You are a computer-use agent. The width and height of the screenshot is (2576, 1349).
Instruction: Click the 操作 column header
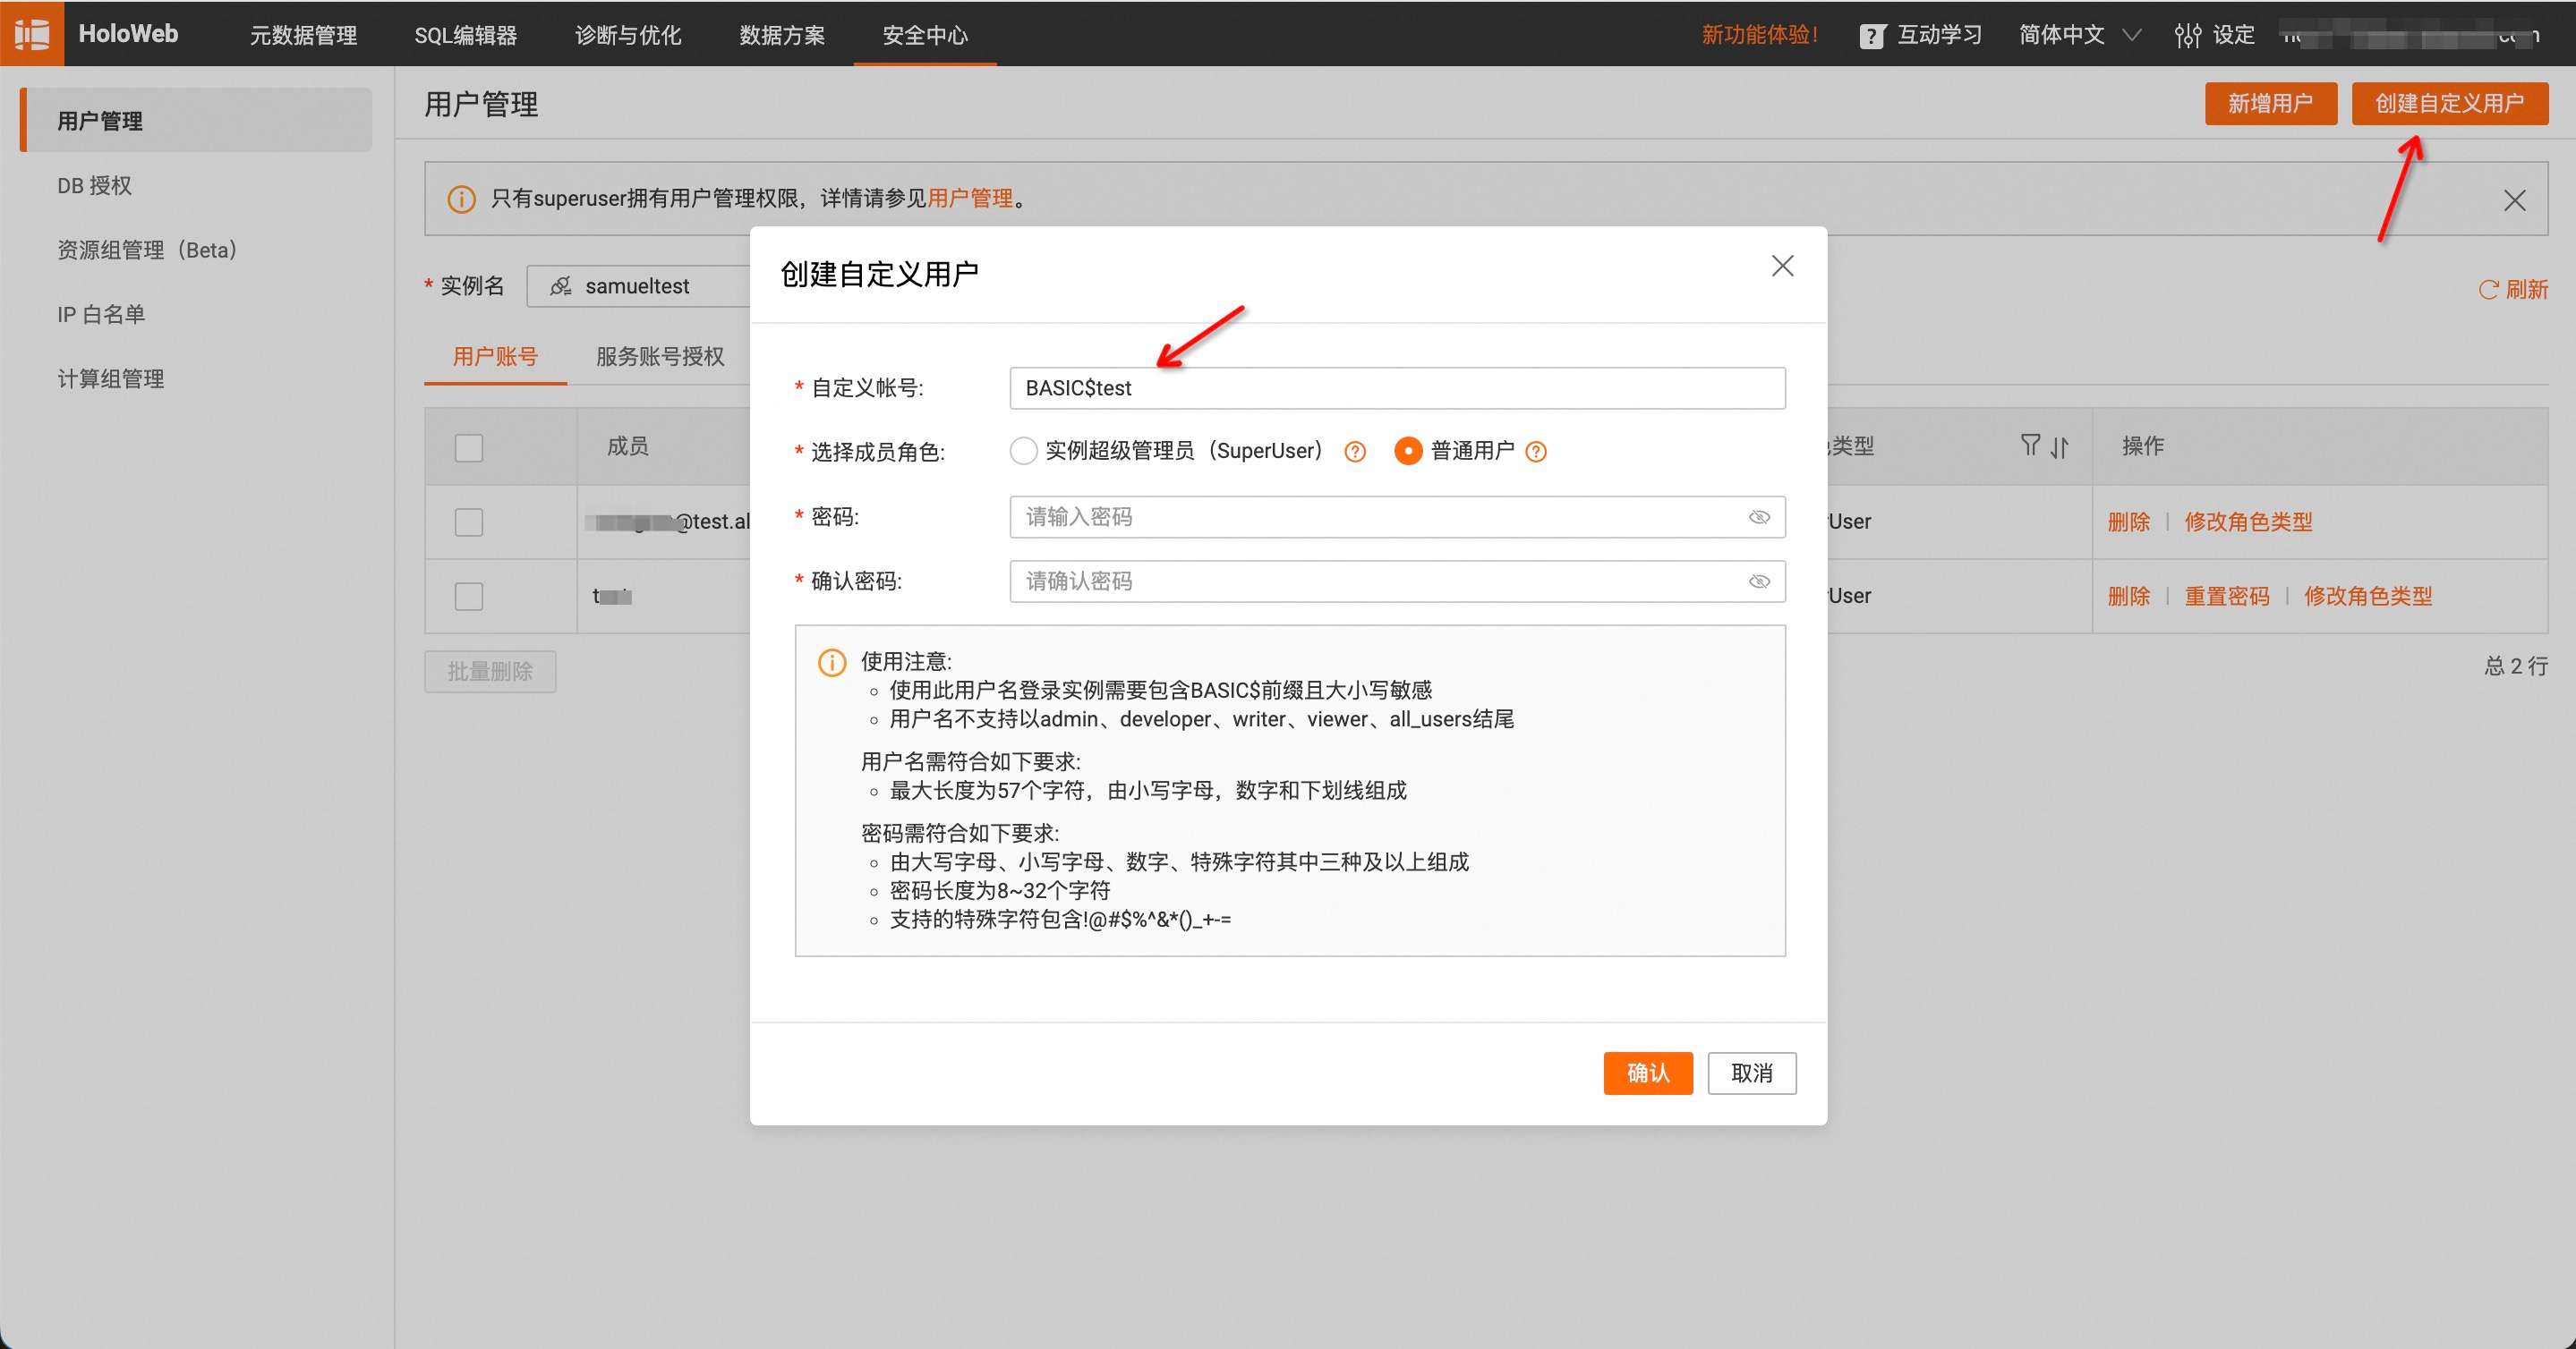pyautogui.click(x=2143, y=445)
